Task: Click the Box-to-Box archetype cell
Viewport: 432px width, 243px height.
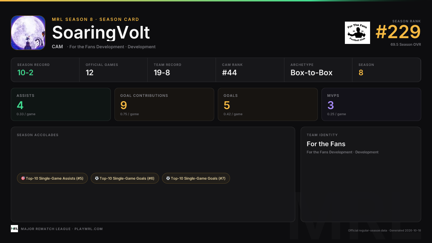Action: point(318,70)
